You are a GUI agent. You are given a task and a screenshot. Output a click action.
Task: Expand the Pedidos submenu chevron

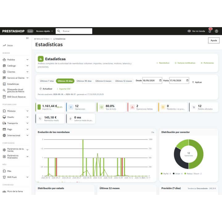(27, 60)
